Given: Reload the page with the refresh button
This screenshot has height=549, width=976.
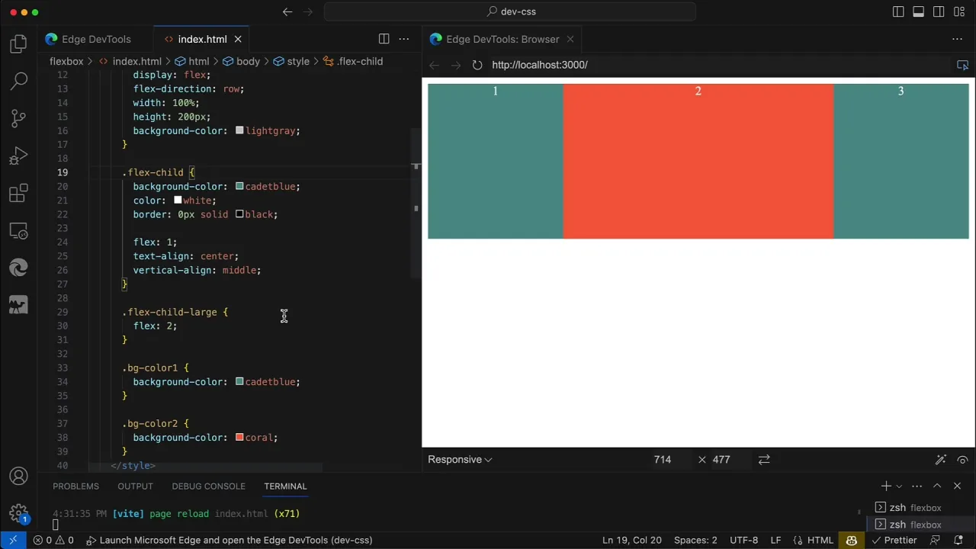Looking at the screenshot, I should 477,65.
